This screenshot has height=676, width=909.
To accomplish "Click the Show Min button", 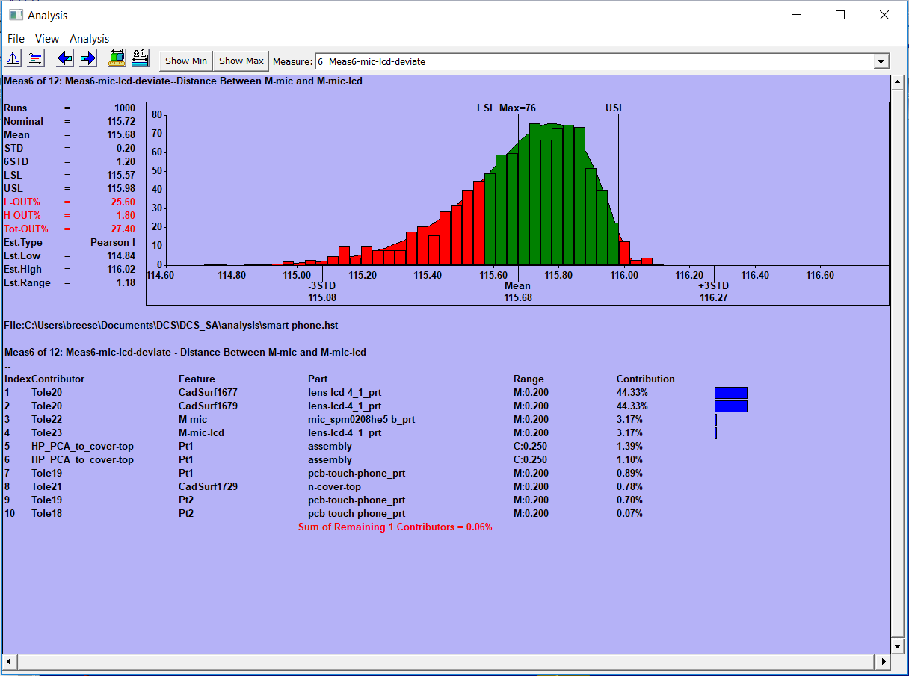I will (185, 61).
